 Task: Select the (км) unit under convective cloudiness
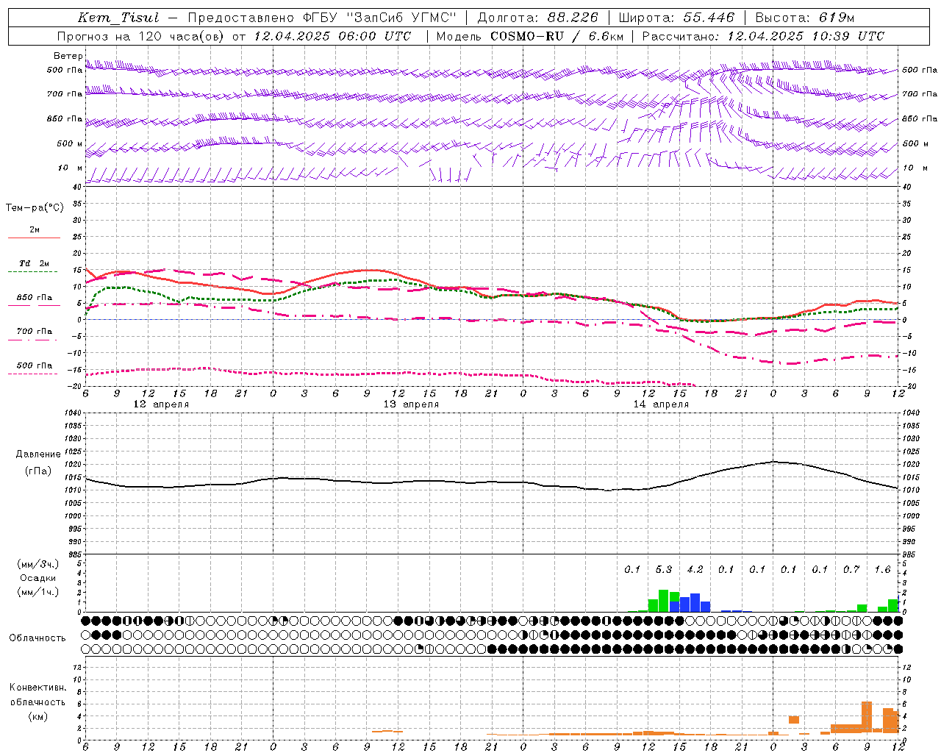(37, 716)
